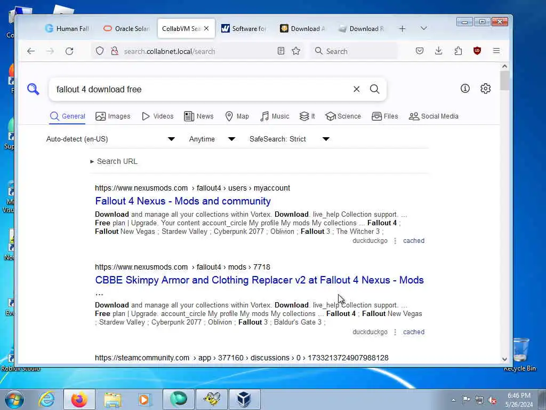Click the page vertical scrollbar thumb
Viewport: 546px width, 410px height.
point(504,81)
